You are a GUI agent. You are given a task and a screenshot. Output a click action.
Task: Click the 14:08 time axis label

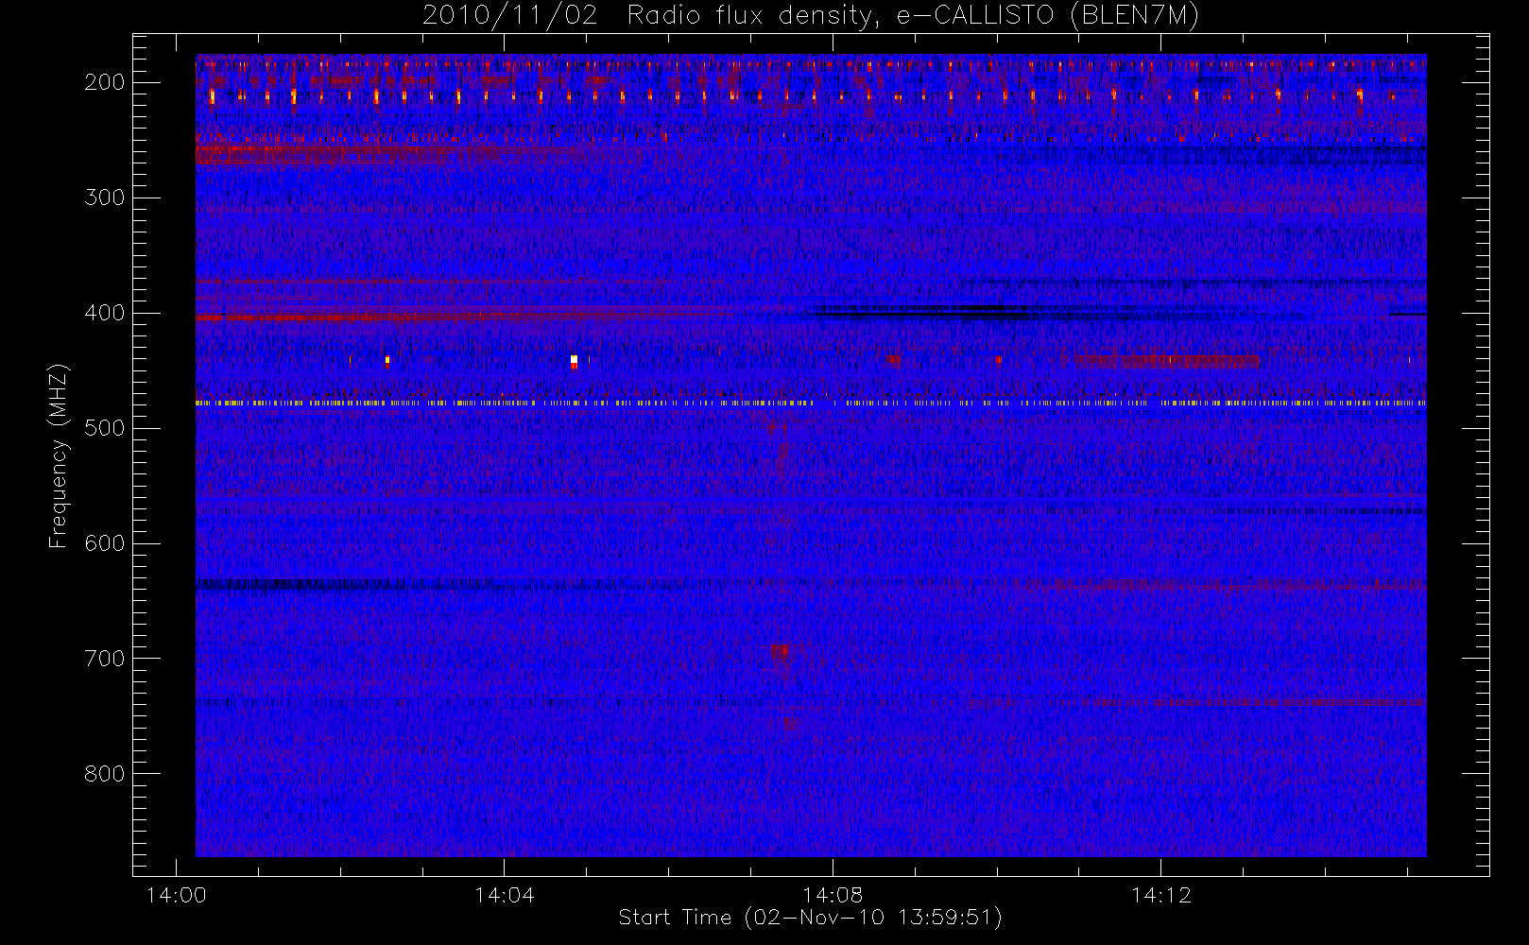[833, 895]
